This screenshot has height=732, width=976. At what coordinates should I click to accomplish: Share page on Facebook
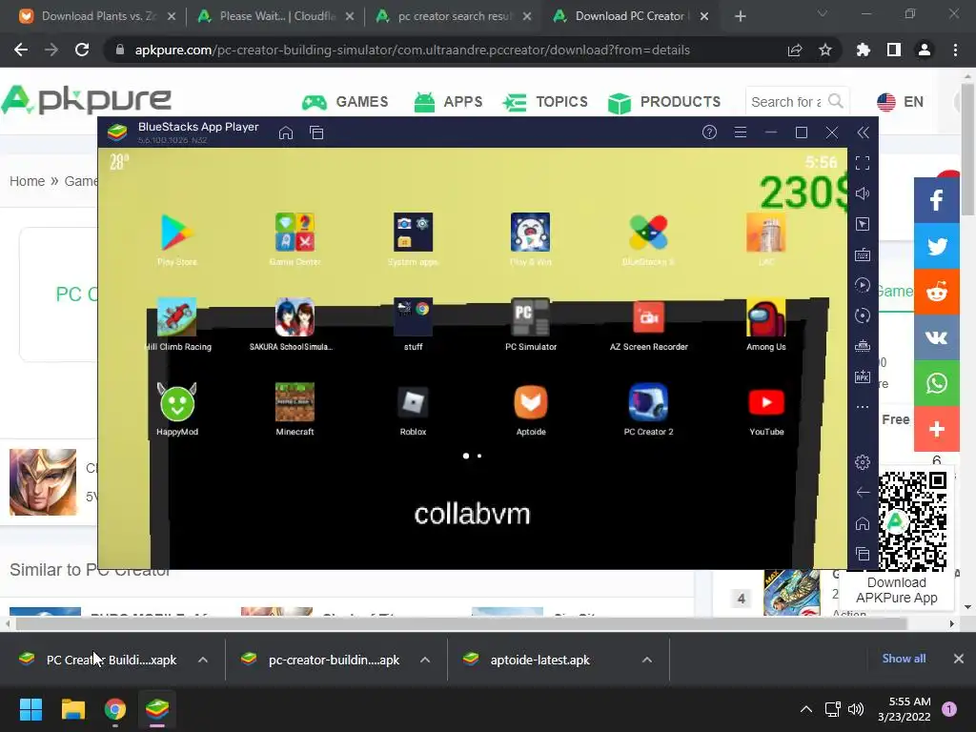coord(937,200)
